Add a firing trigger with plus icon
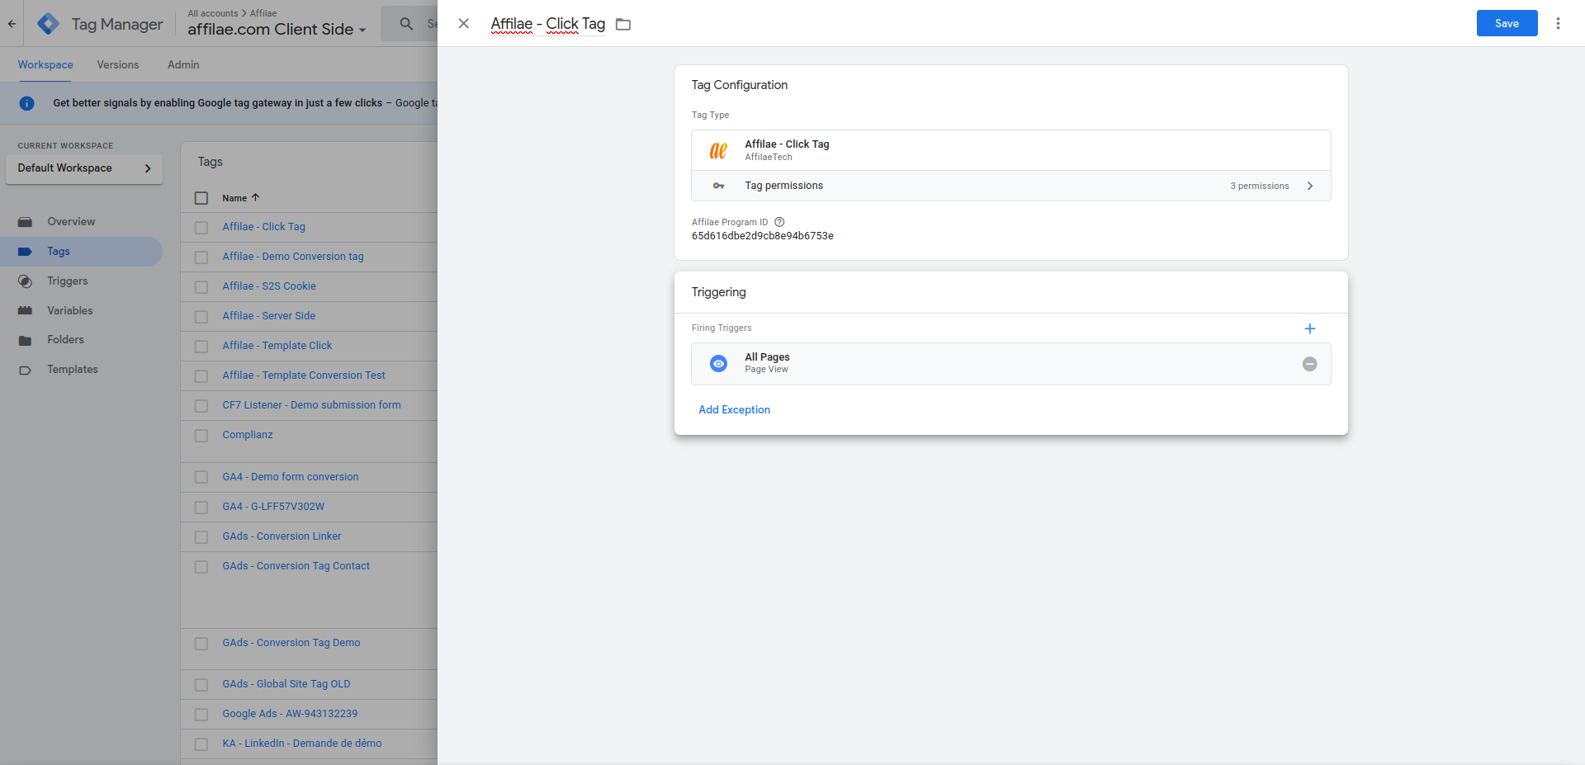This screenshot has width=1585, height=765. [x=1309, y=328]
